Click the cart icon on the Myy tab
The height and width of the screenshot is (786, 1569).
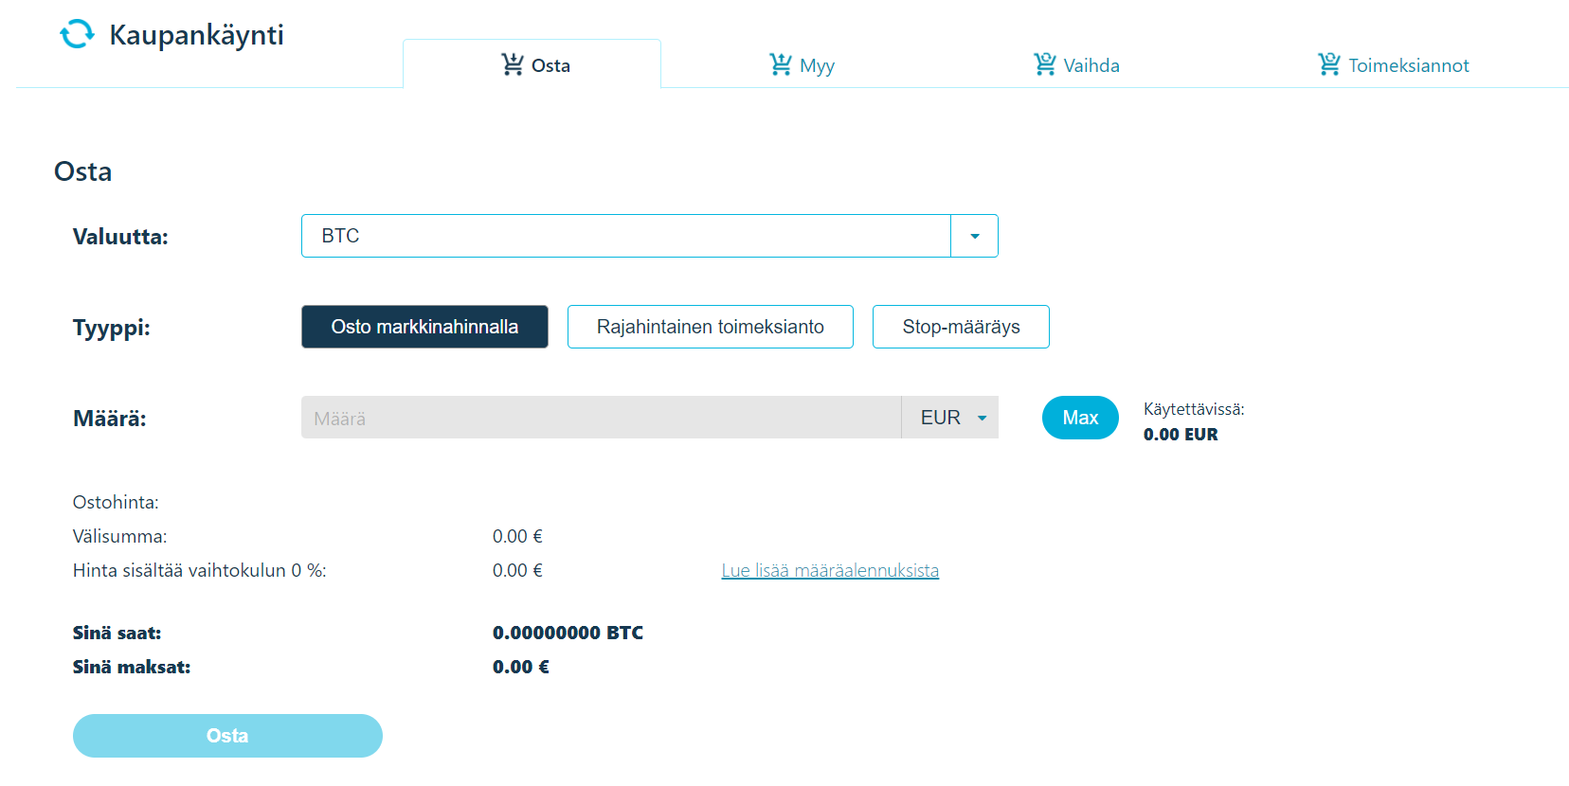(781, 64)
